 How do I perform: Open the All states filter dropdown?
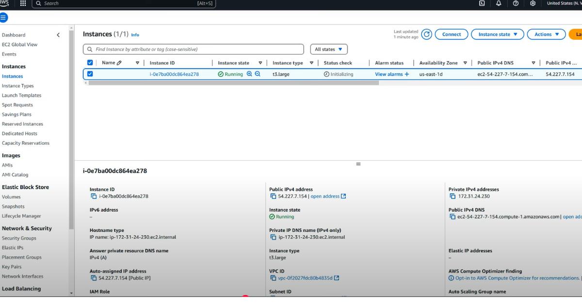[329, 49]
